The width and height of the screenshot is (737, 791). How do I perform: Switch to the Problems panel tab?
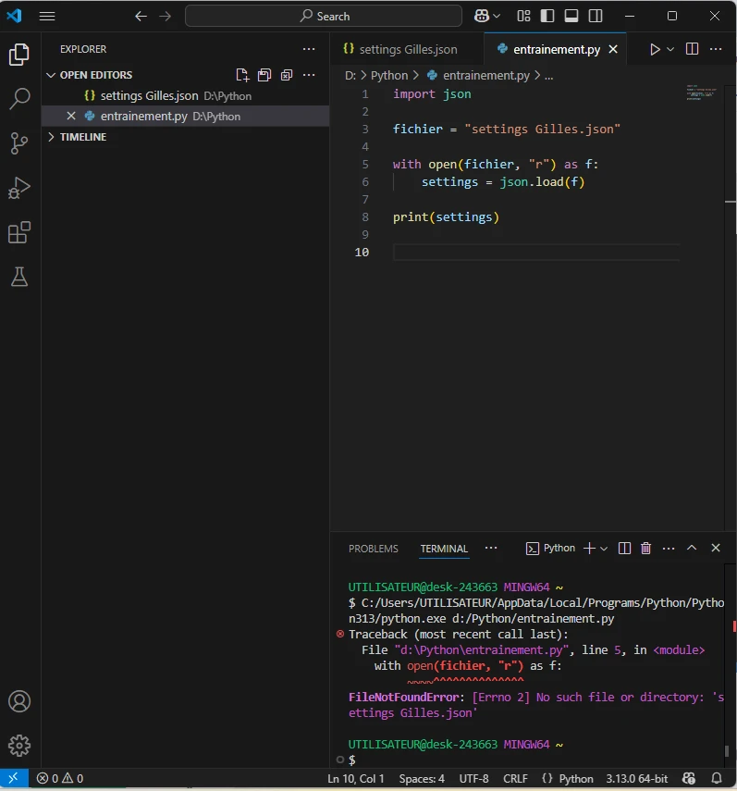373,549
